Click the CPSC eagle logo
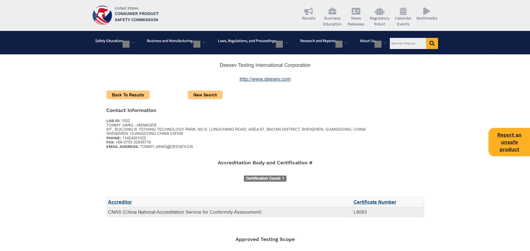The height and width of the screenshot is (251, 530). point(102,15)
